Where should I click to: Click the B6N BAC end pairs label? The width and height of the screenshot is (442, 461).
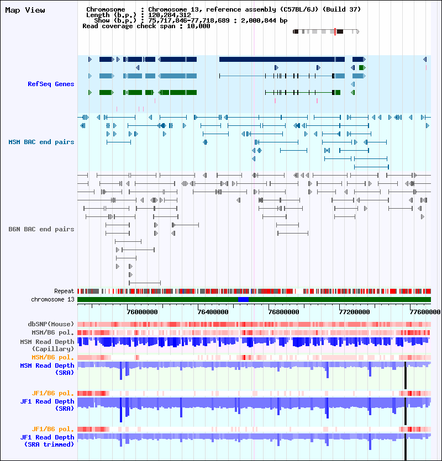pos(41,229)
